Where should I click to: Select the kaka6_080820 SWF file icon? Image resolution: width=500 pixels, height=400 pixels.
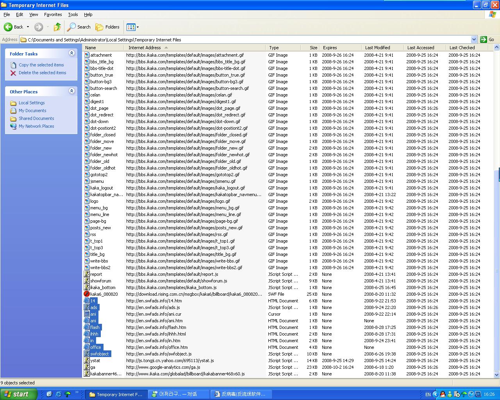(87, 294)
